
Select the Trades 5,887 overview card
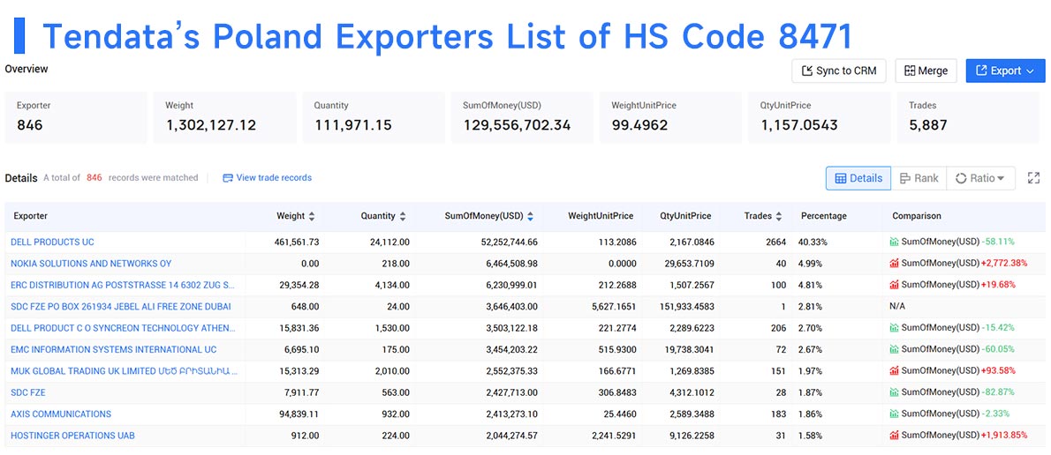point(968,118)
